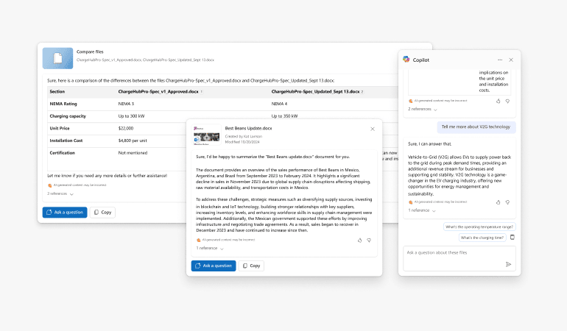
Task: Select suggestion What's the operating temperature range?
Action: tap(479, 227)
